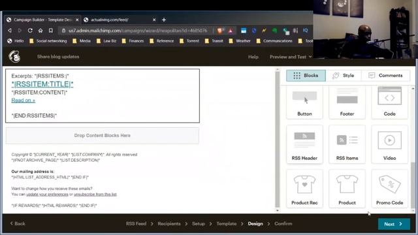Add the RSS Items block
Image resolution: width=418 pixels, height=235 pixels.
(x=347, y=144)
